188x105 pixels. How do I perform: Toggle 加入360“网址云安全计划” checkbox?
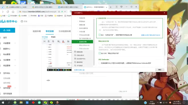99,53
